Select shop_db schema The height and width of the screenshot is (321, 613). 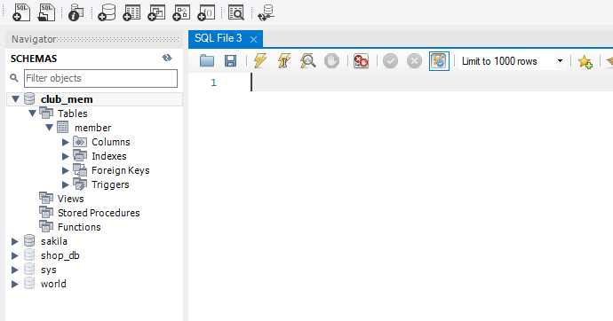pyautogui.click(x=60, y=255)
